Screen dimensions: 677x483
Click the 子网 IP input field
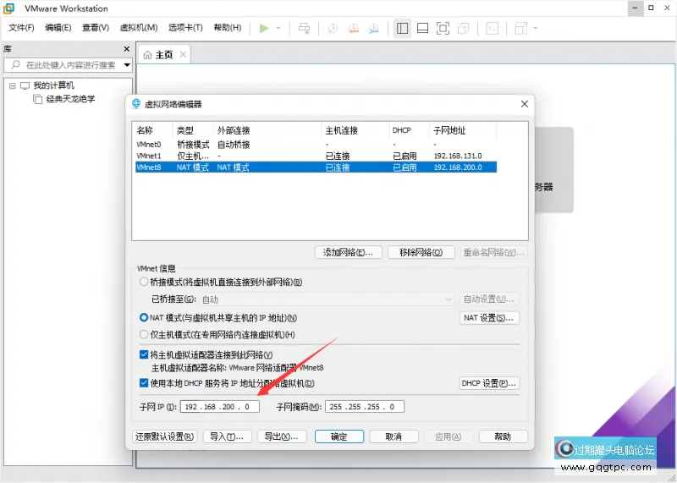point(220,407)
